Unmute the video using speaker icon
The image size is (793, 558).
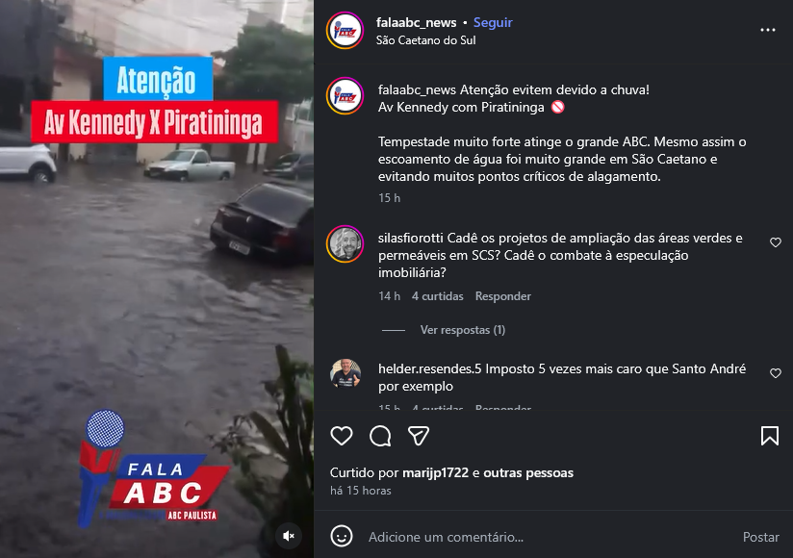point(289,536)
